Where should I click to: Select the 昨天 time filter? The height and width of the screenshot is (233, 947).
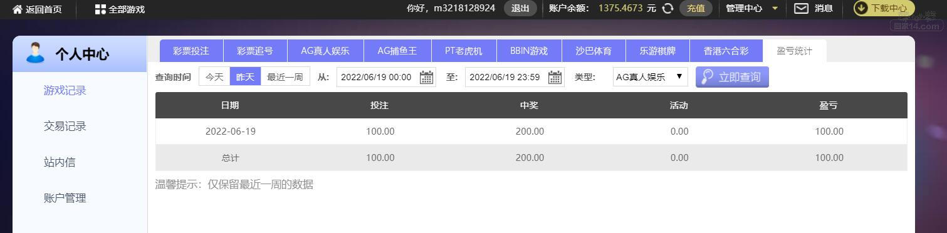245,76
